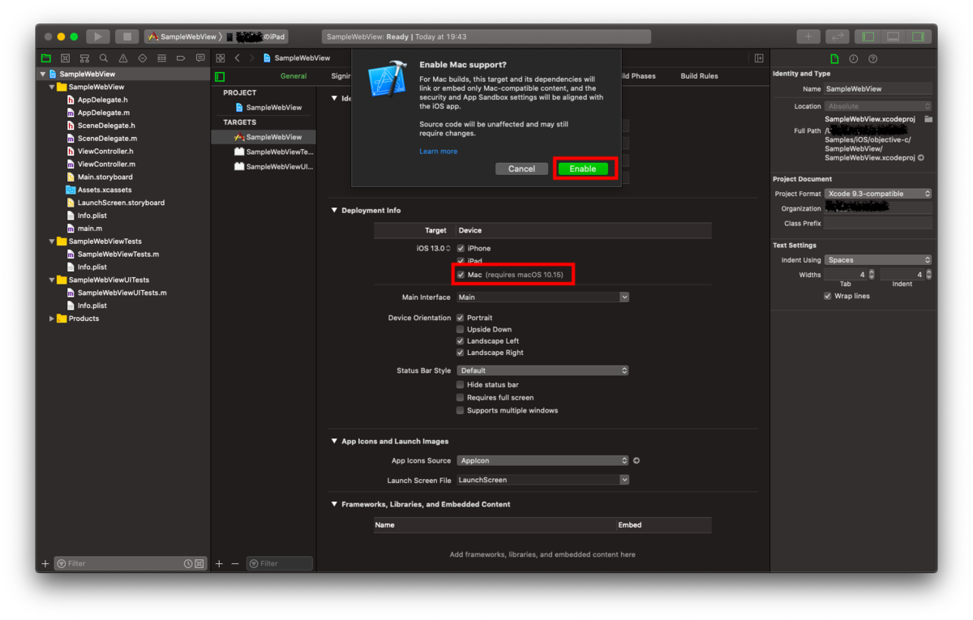Image resolution: width=973 pixels, height=620 pixels.
Task: Switch to the General tab
Action: (294, 76)
